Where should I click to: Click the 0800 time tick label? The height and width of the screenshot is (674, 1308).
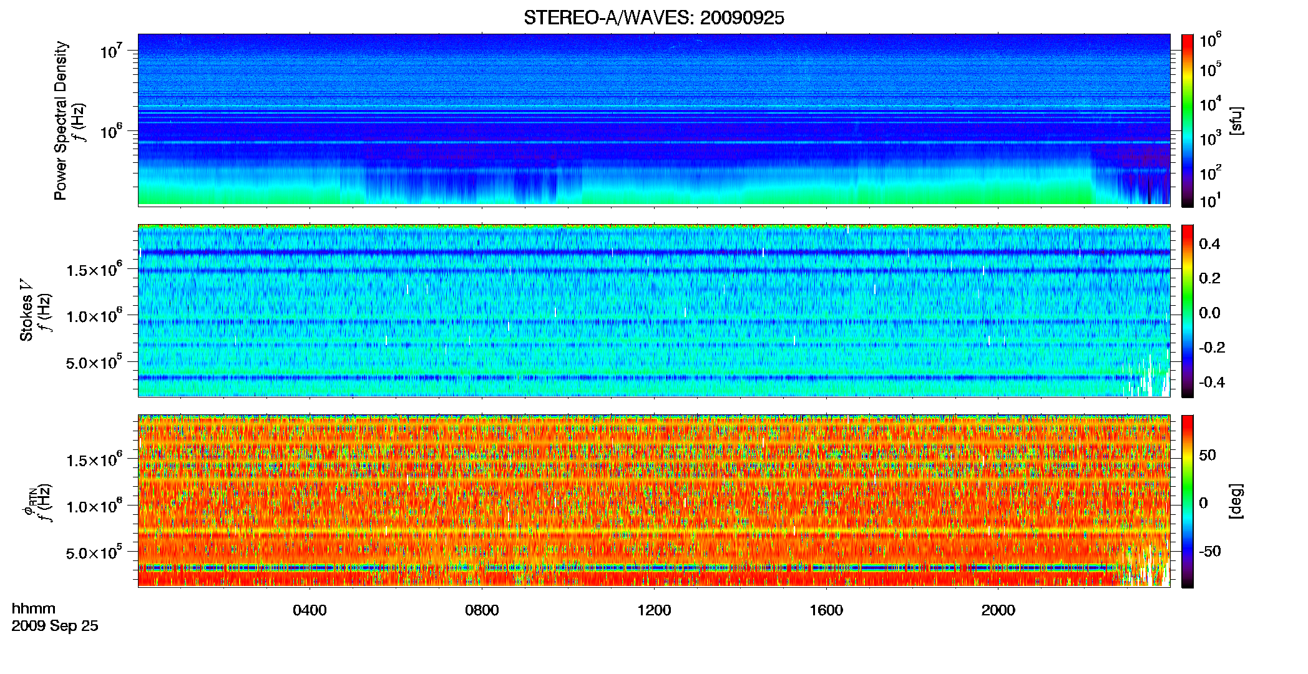[x=482, y=610]
